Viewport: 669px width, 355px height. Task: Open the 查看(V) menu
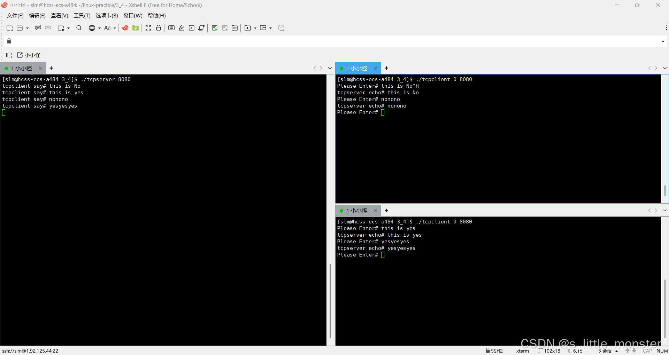tap(59, 16)
